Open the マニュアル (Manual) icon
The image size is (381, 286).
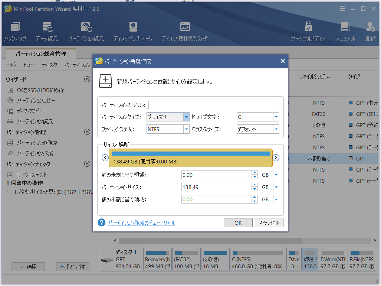click(x=345, y=31)
